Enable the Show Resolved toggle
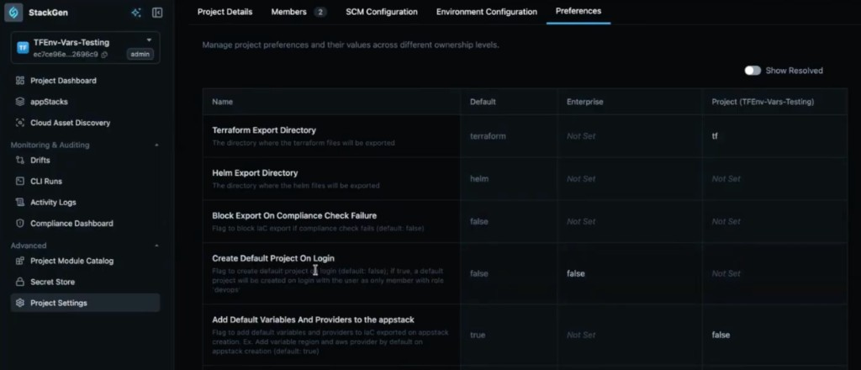861x370 pixels. 753,71
